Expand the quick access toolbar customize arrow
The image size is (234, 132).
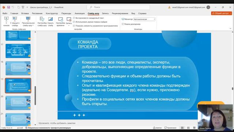tap(27, 7)
